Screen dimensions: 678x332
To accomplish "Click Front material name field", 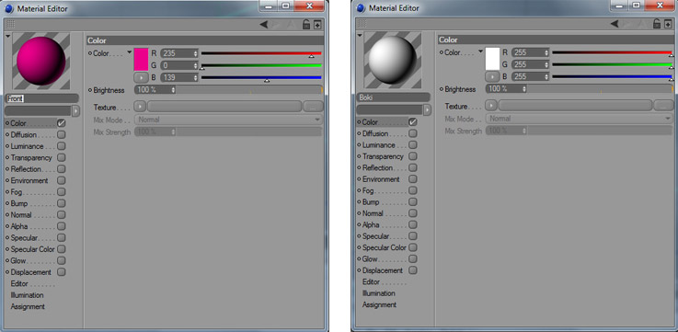I will pos(41,98).
